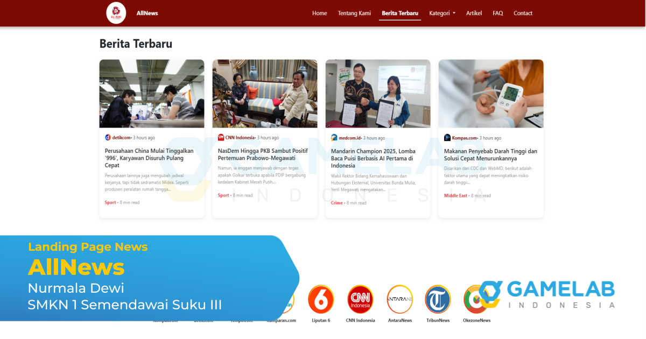Select the AntaraNews partner logo
The image size is (646, 339).
coord(400,299)
